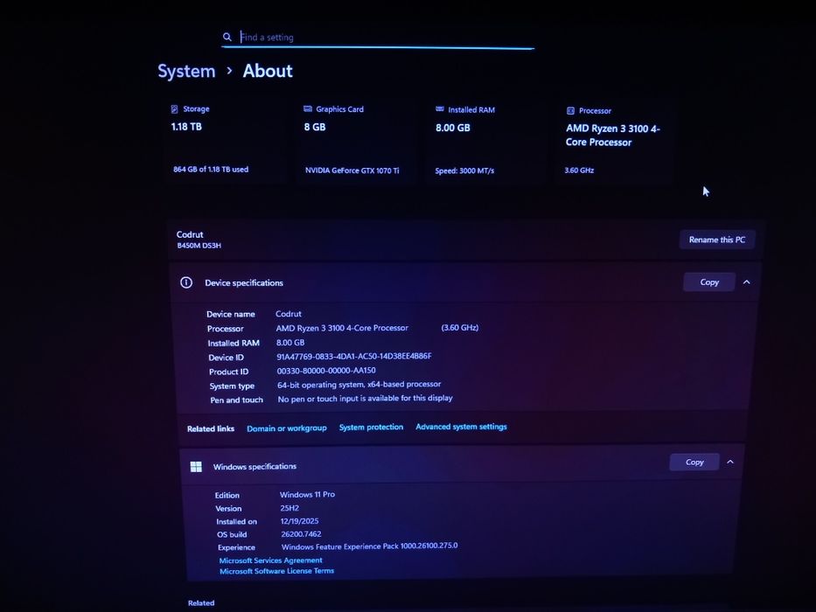The image size is (816, 612).
Task: Open Microsoft Software License Terms link
Action: click(x=277, y=571)
